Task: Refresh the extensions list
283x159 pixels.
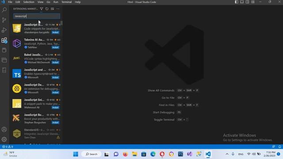Action: coord(47,9)
